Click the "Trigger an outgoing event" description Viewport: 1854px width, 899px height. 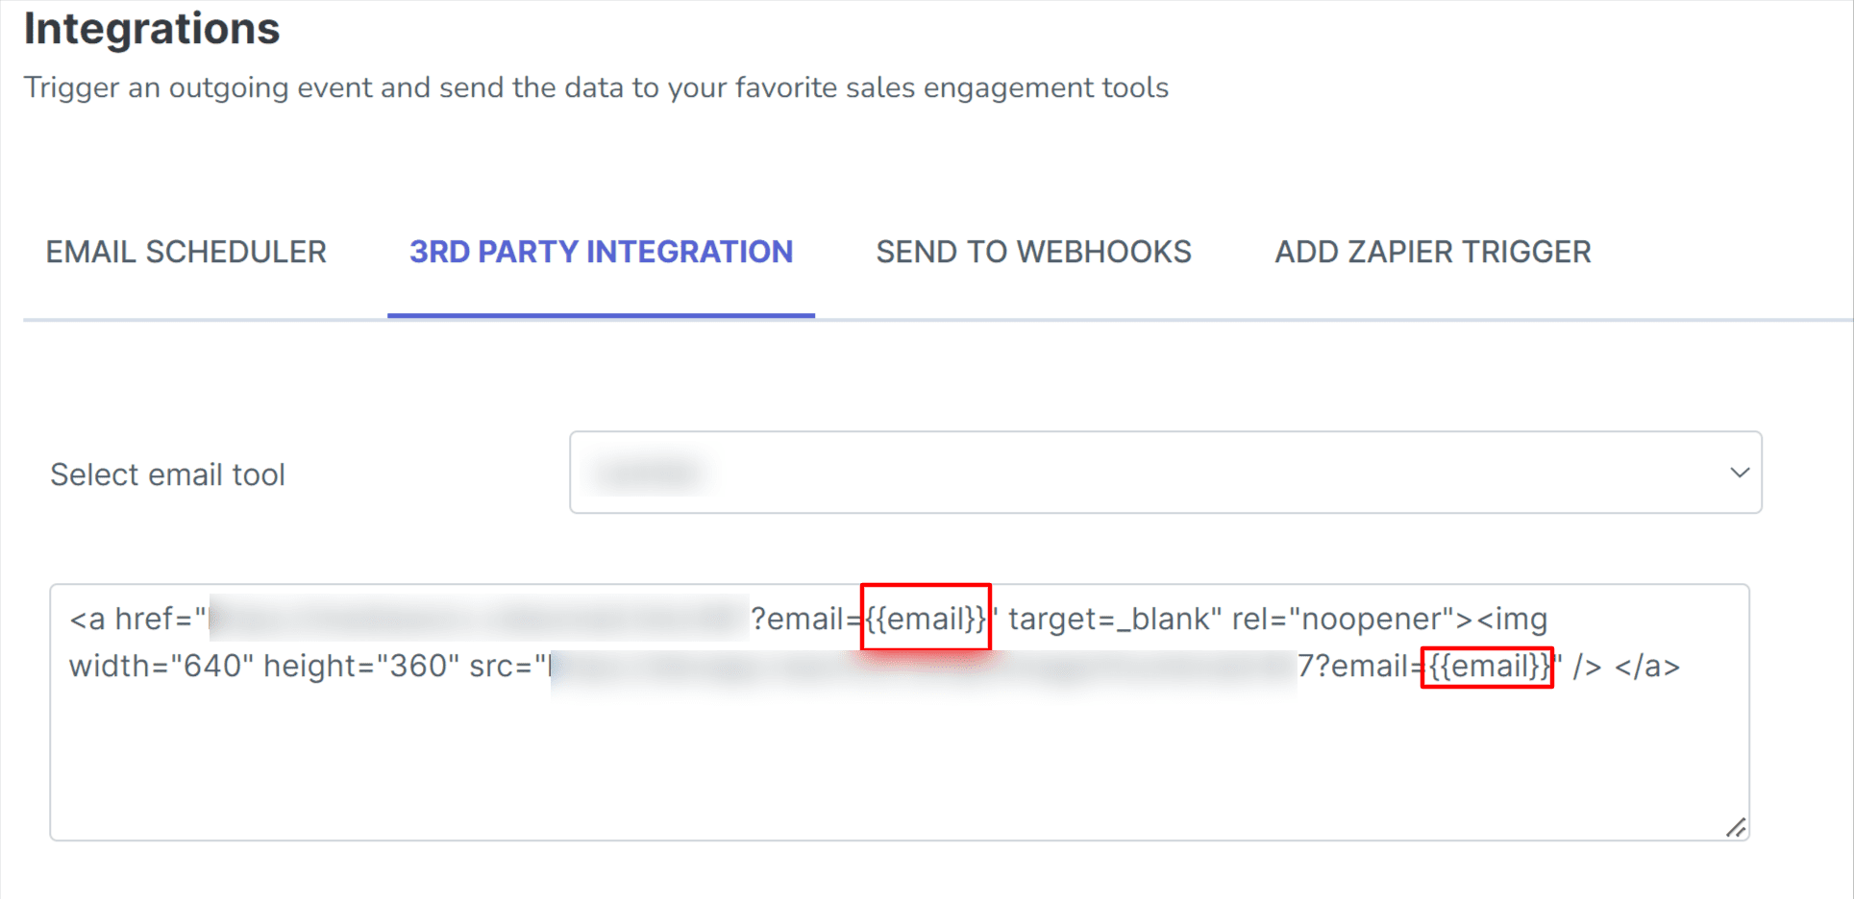(x=596, y=88)
